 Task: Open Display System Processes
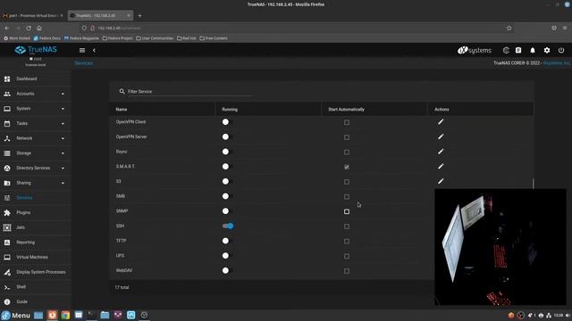click(x=35, y=272)
